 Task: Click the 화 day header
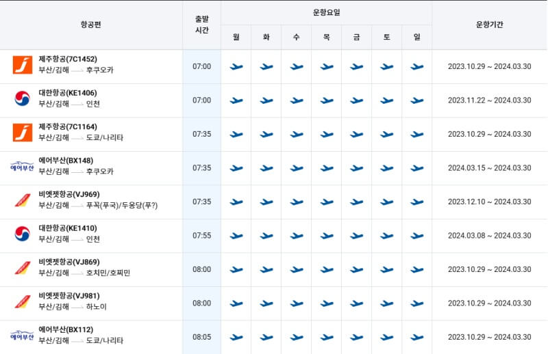coord(266,37)
